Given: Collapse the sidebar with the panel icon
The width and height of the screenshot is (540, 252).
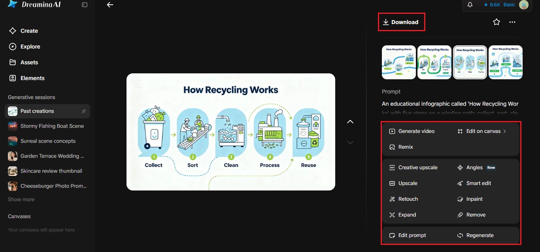Looking at the screenshot, I should click(85, 5).
